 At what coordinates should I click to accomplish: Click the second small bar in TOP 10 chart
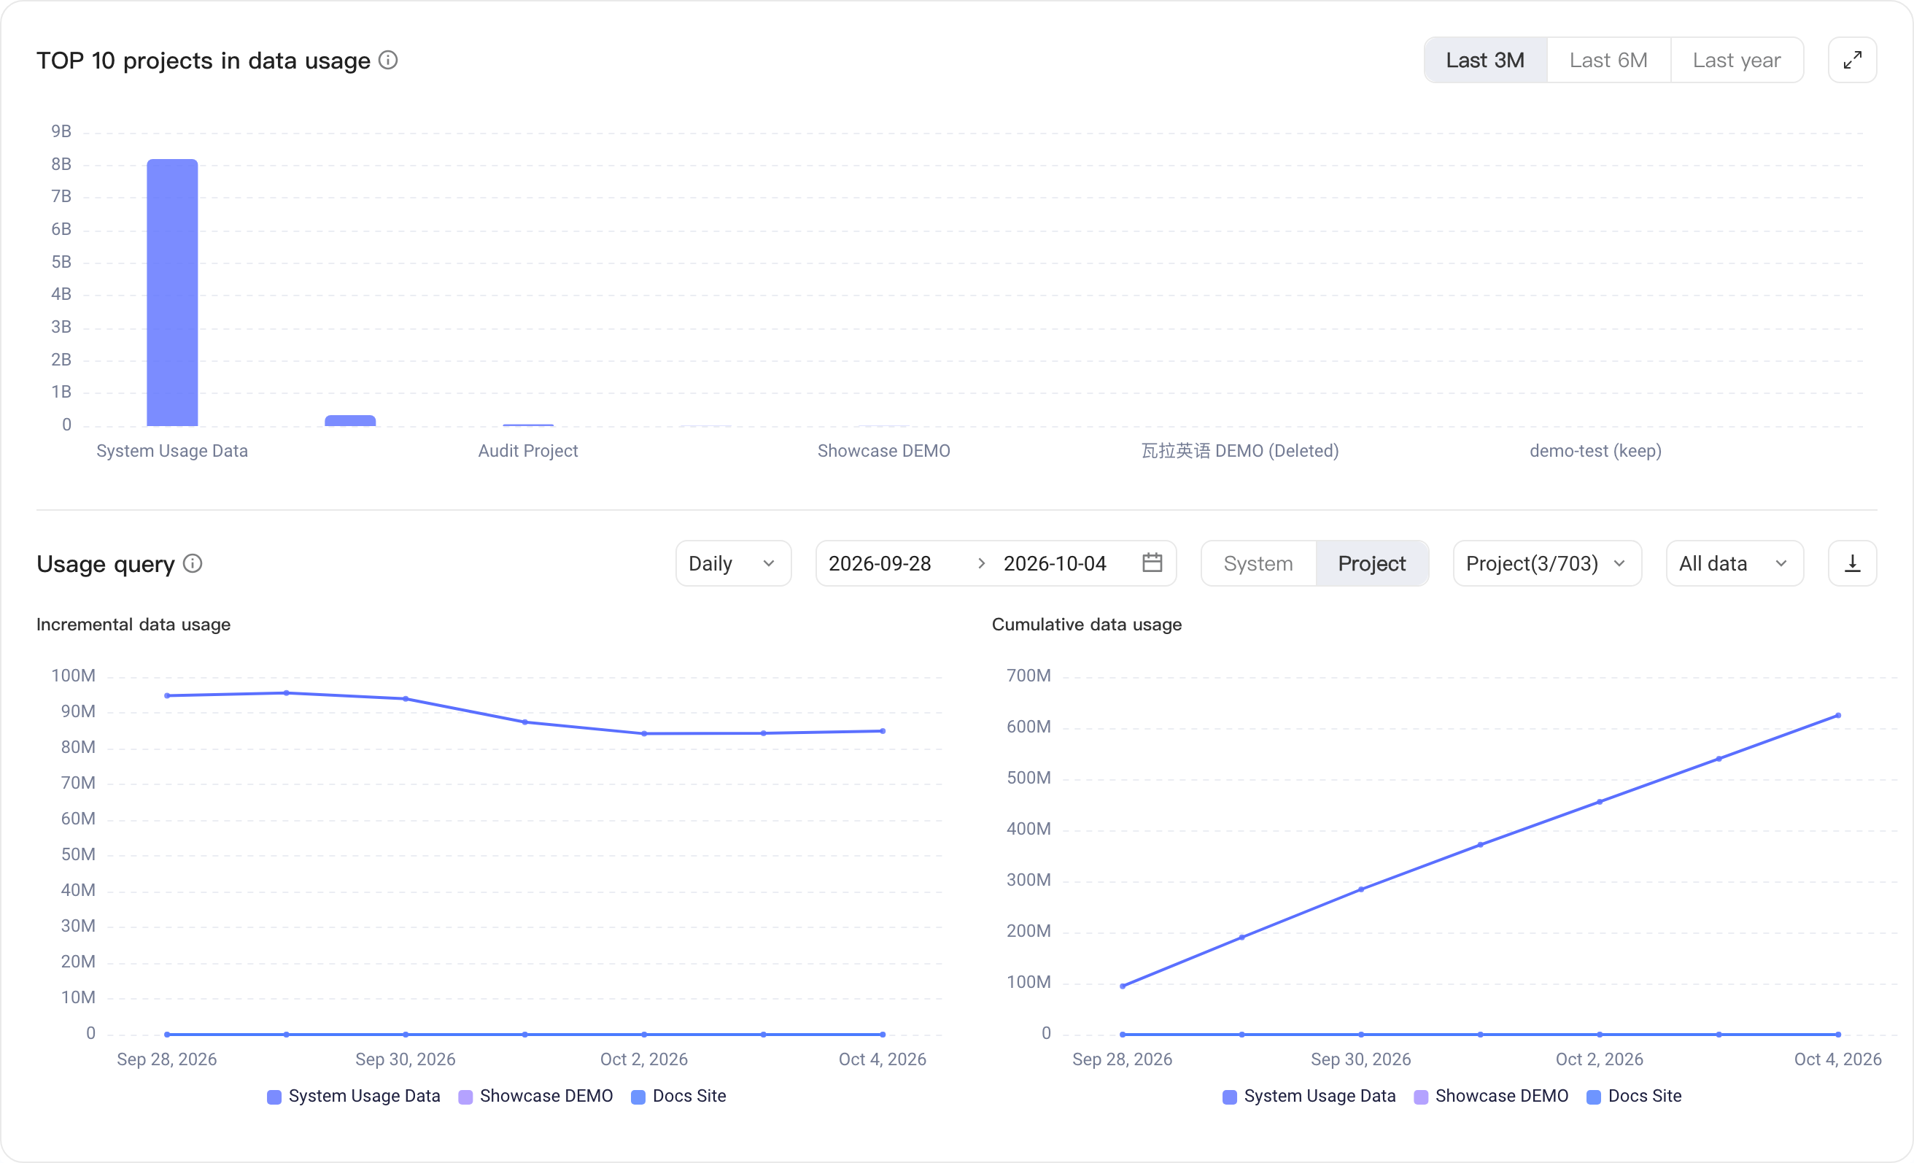[x=349, y=420]
